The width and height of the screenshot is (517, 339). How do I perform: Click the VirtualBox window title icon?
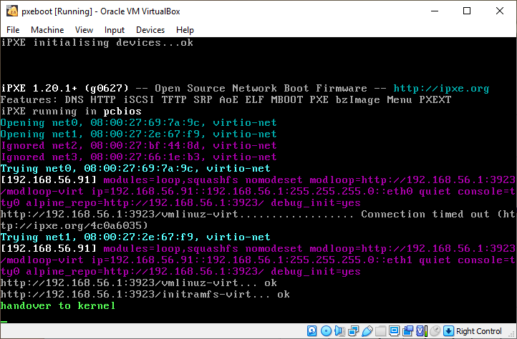(12, 11)
